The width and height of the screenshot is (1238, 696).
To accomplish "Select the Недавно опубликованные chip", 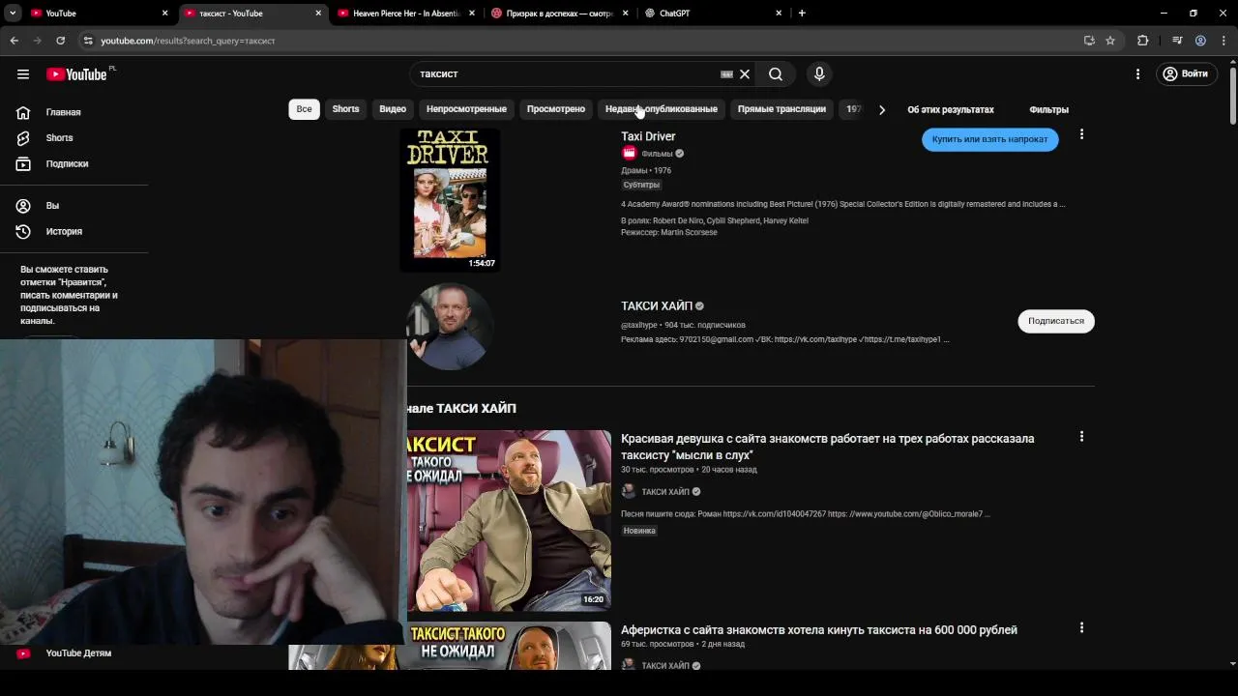I will [x=662, y=109].
